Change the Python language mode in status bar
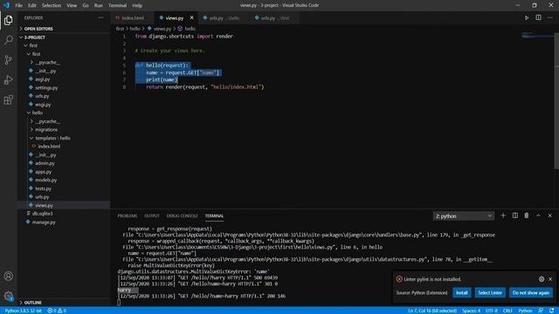The width and height of the screenshot is (559, 314). coord(525,311)
